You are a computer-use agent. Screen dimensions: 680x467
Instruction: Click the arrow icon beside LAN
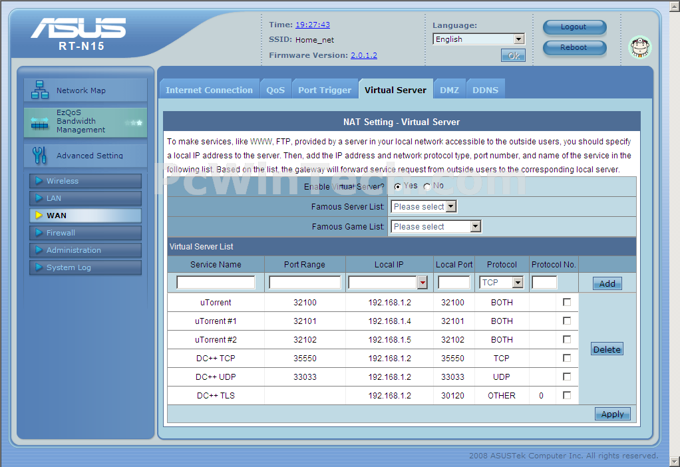(39, 198)
